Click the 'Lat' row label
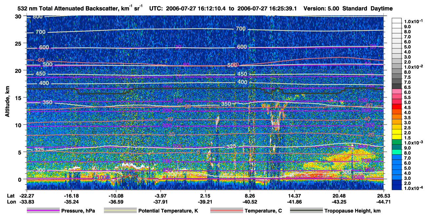The width and height of the screenshot is (426, 218). pos(10,196)
